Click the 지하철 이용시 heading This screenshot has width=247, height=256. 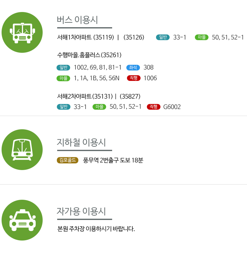click(x=81, y=142)
